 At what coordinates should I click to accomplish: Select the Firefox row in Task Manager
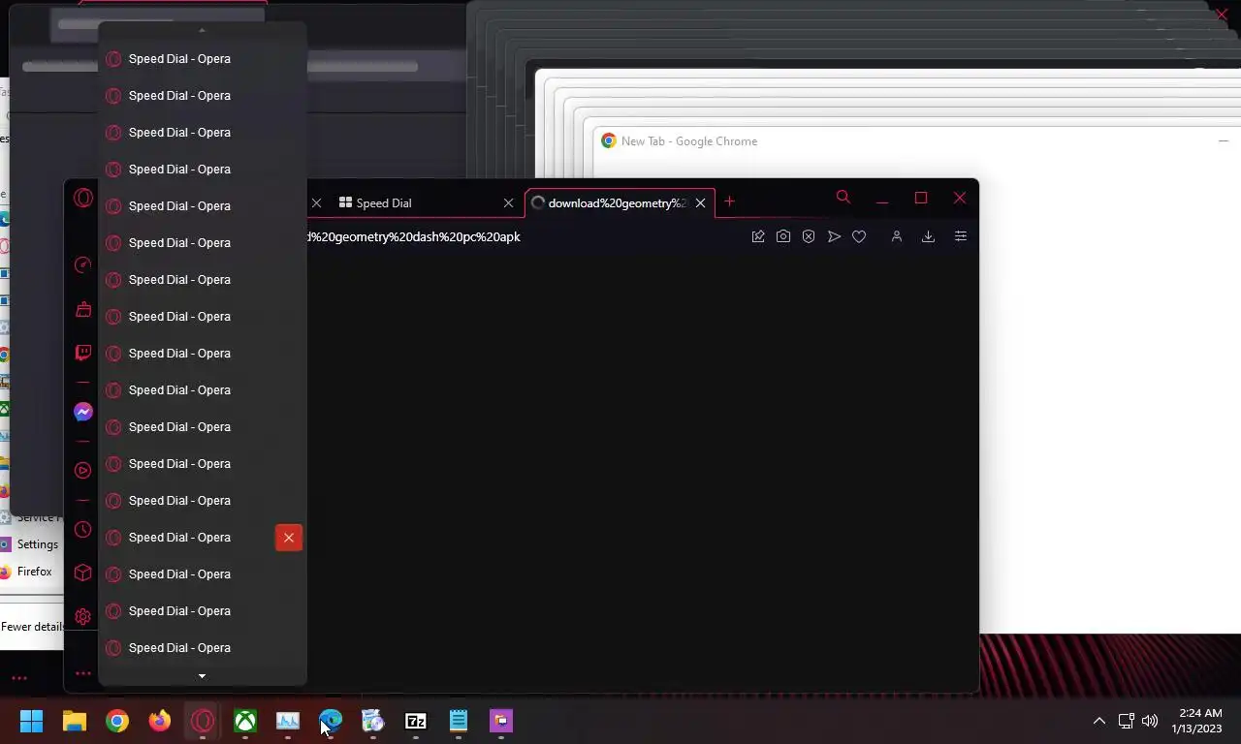(x=32, y=572)
